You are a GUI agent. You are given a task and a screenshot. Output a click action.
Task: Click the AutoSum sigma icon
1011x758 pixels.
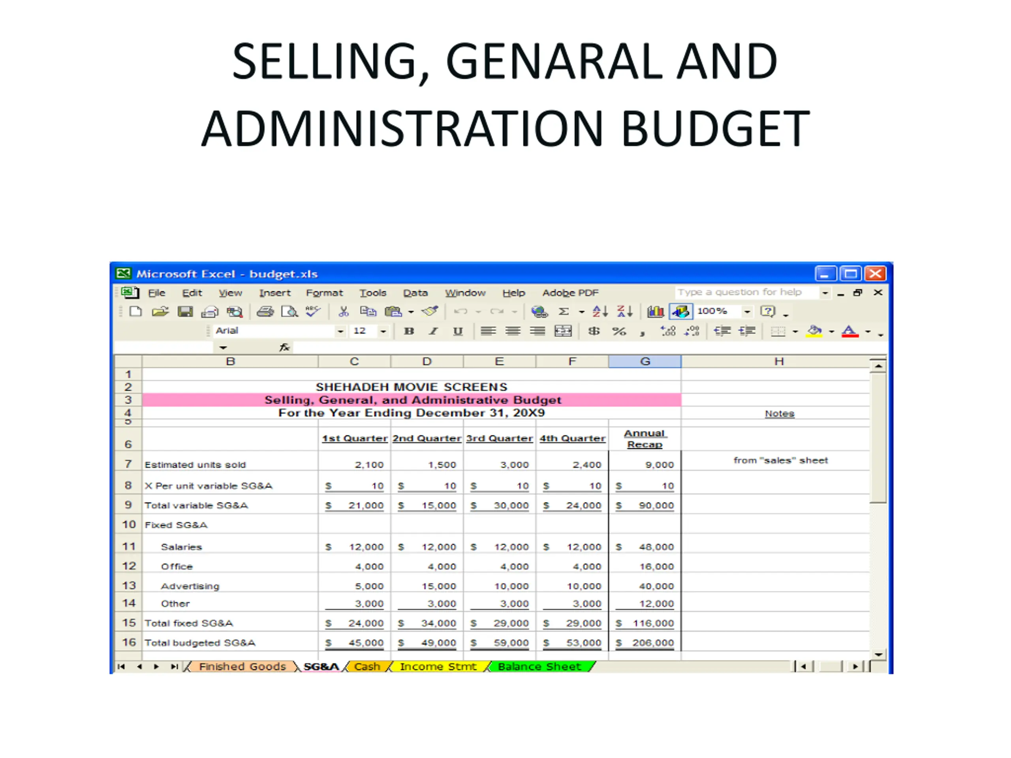(x=564, y=311)
